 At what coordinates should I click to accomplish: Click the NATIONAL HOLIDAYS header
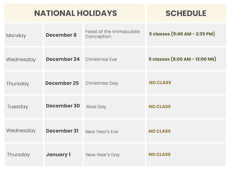click(x=75, y=13)
